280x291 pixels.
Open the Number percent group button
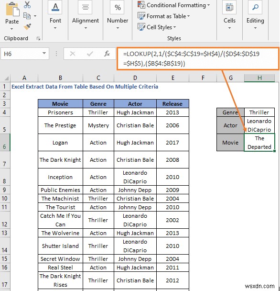[118, 15]
